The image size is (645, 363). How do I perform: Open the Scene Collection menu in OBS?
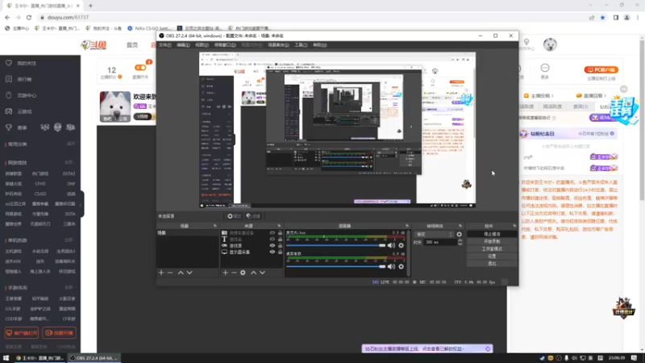[278, 45]
